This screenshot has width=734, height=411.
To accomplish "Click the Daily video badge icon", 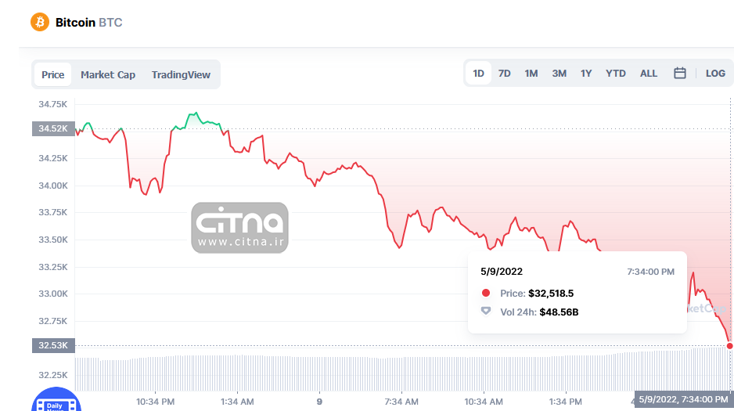I will tap(54, 401).
